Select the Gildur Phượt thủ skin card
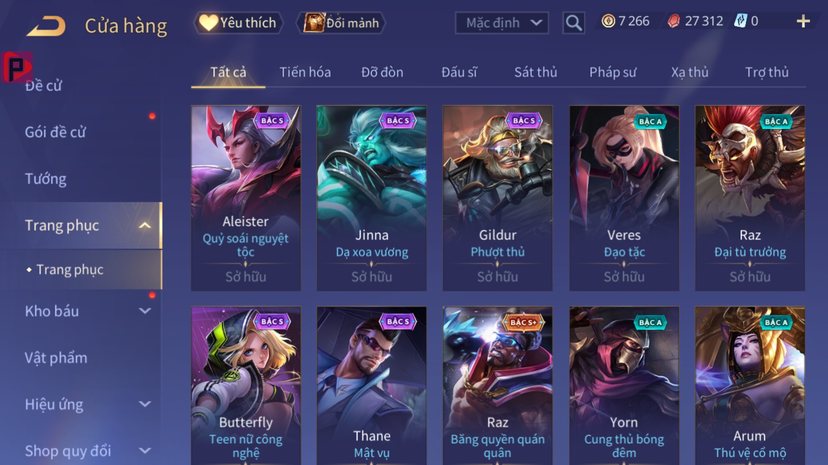 click(497, 198)
